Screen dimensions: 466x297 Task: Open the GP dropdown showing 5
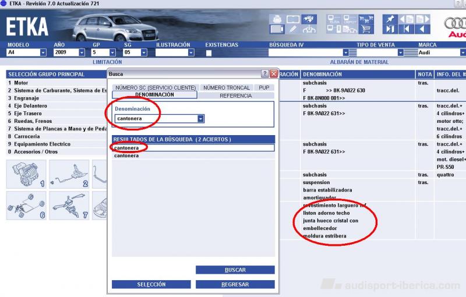112,52
